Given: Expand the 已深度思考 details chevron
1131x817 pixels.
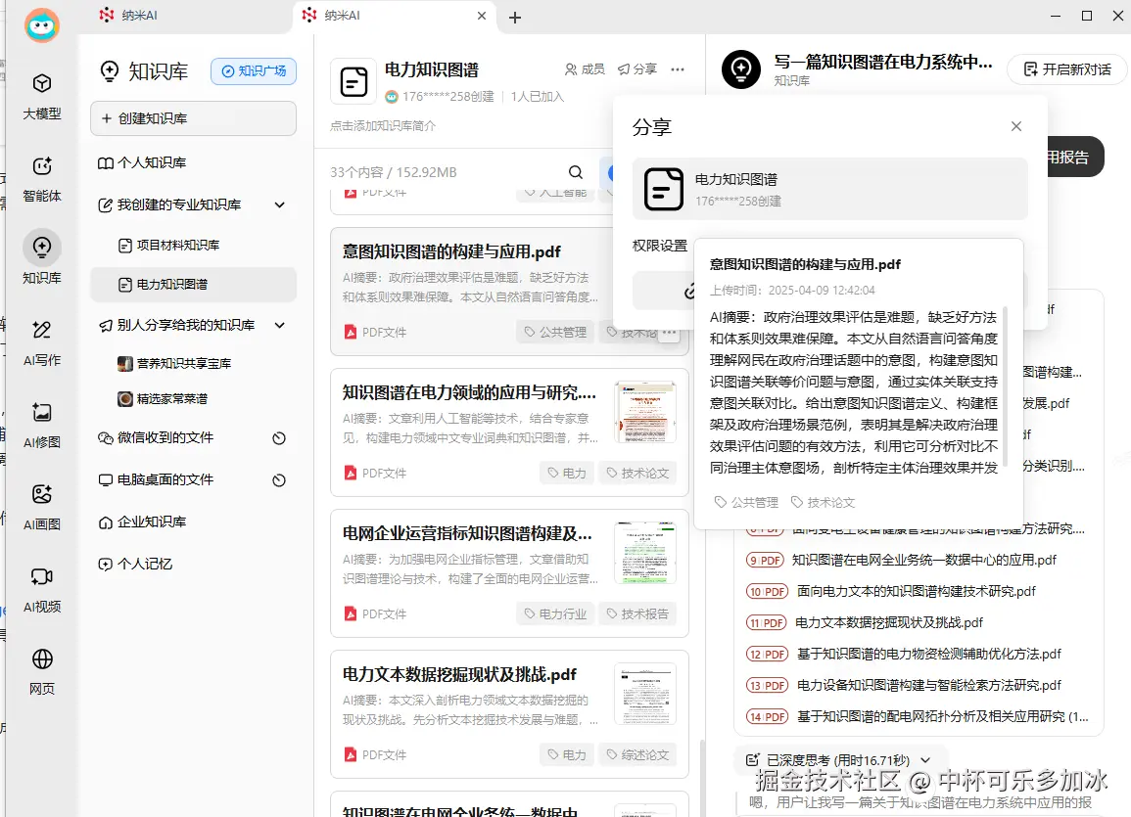Looking at the screenshot, I should pos(925,760).
